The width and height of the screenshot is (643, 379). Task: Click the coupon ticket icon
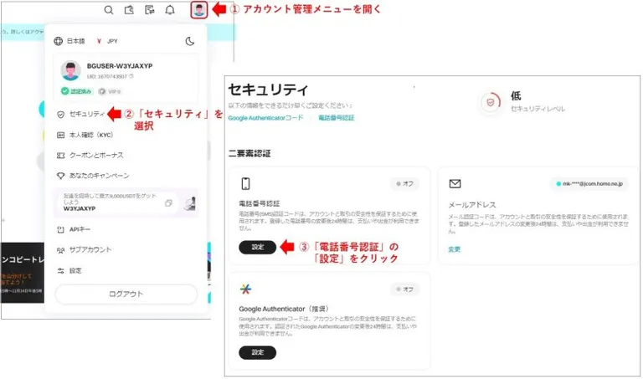[60, 156]
